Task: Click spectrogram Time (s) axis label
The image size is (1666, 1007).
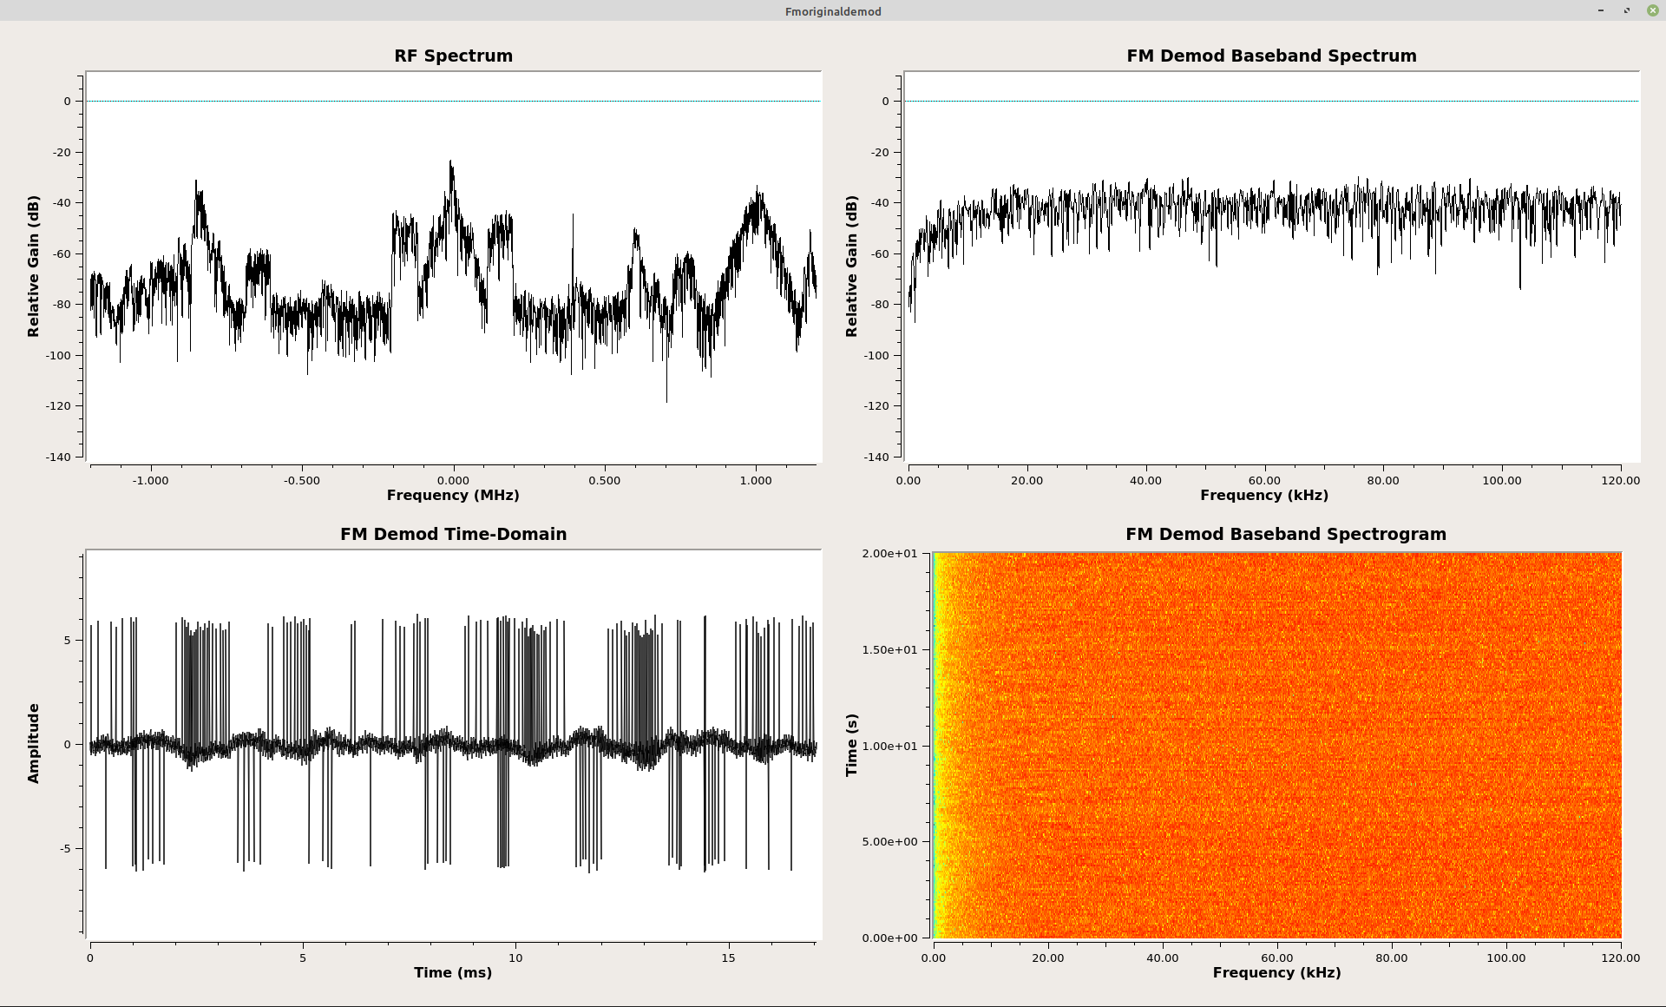Action: (851, 745)
